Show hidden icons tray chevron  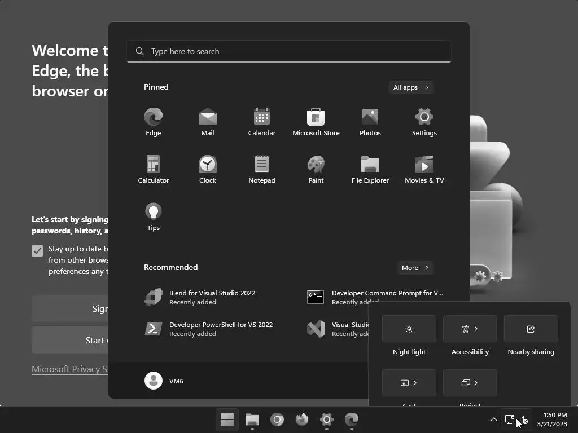(x=493, y=419)
